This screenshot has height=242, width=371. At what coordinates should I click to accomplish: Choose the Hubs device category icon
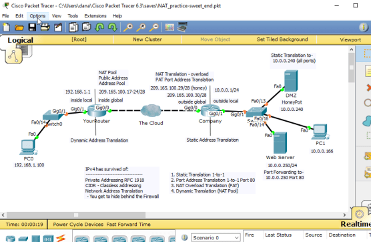coord(36,239)
